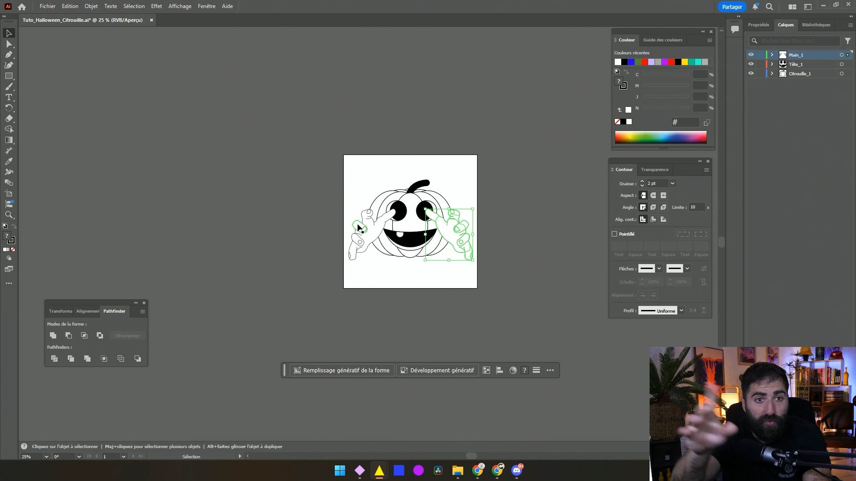Select the Eraser tool
This screenshot has height=481, width=856.
tap(9, 118)
